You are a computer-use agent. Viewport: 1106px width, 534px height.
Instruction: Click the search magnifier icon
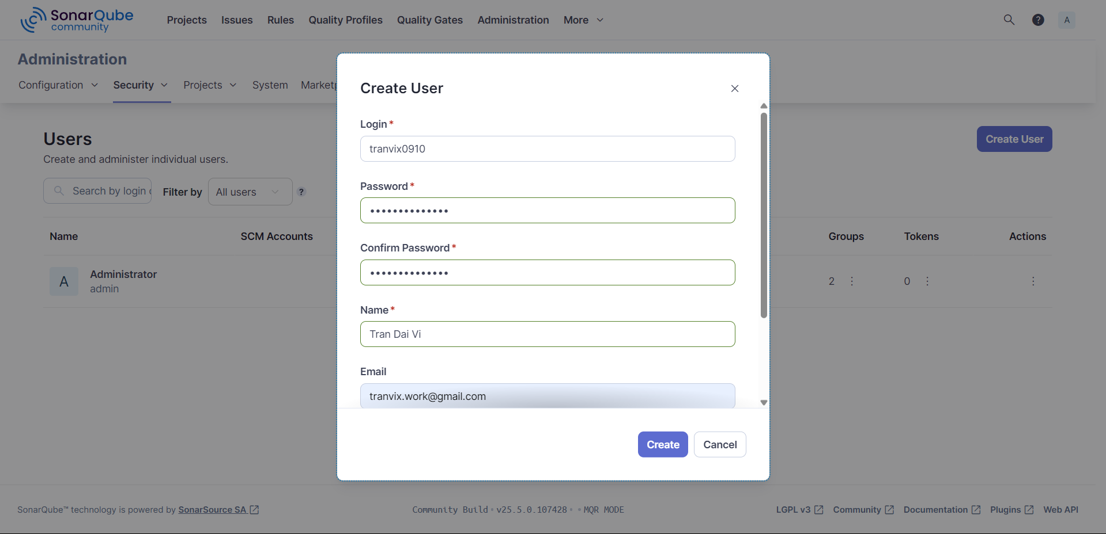pyautogui.click(x=1009, y=19)
